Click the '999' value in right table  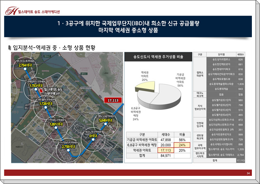[x=240, y=134]
